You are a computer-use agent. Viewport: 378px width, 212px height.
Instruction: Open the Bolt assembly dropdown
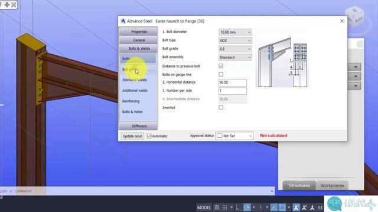(235, 57)
